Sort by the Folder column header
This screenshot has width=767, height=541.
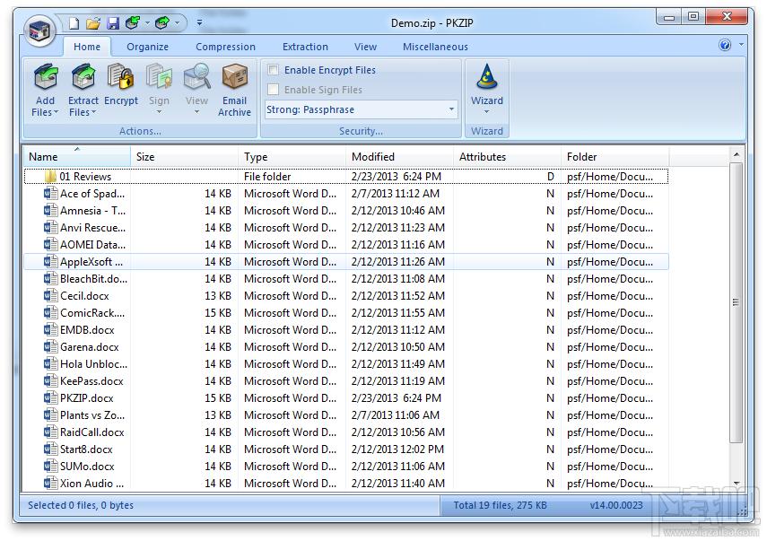(x=614, y=156)
